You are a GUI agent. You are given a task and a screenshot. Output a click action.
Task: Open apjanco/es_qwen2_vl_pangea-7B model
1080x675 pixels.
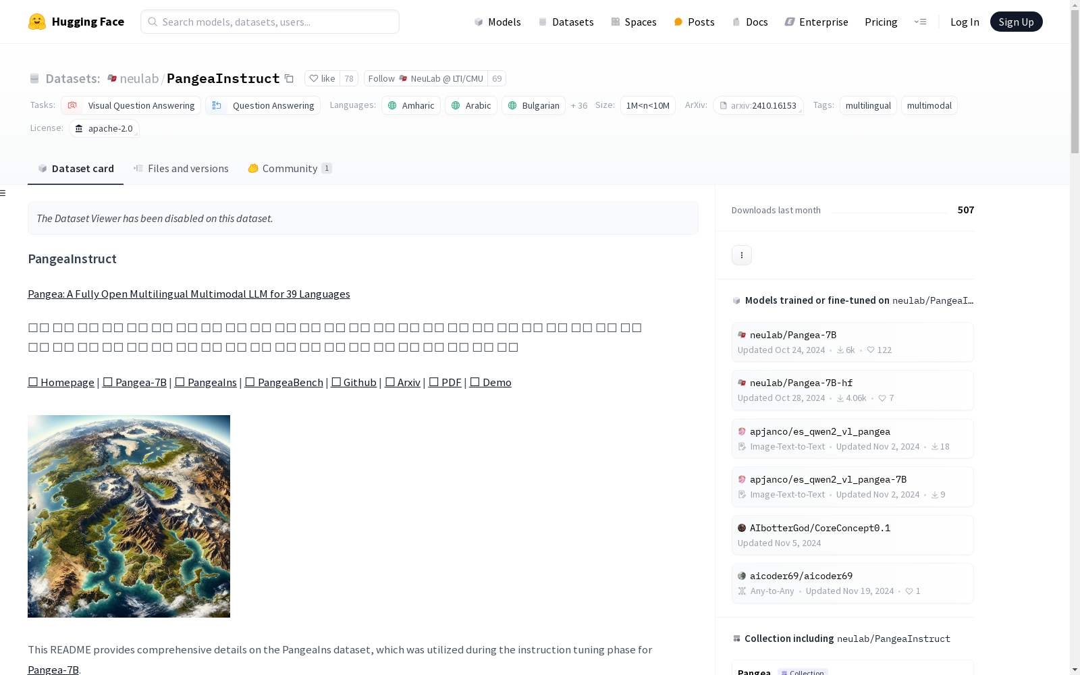pyautogui.click(x=853, y=487)
